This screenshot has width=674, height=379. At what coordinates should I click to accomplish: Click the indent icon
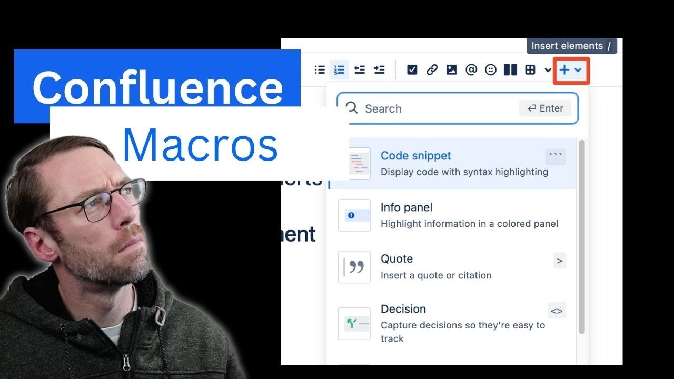pos(379,69)
